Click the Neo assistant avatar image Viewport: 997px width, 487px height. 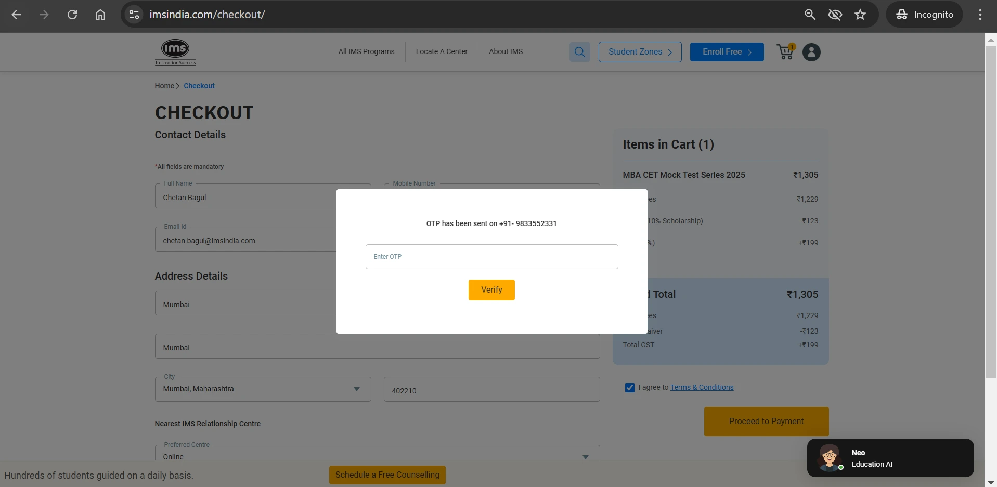pyautogui.click(x=830, y=458)
